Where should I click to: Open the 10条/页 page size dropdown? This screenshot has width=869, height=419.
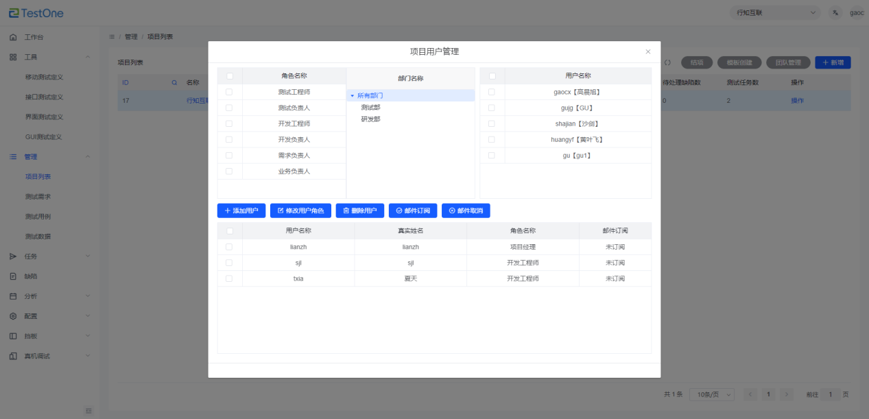(712, 394)
